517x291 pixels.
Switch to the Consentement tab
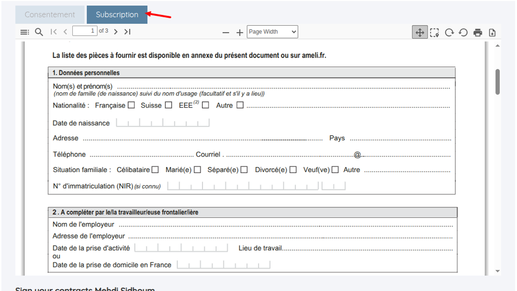50,15
